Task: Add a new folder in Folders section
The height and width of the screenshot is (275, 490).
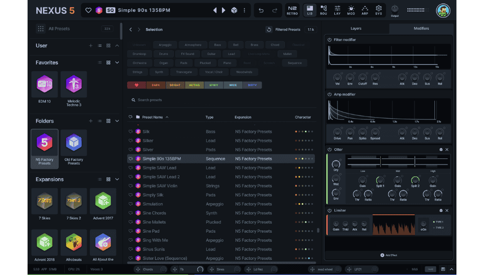Action: coord(91,121)
